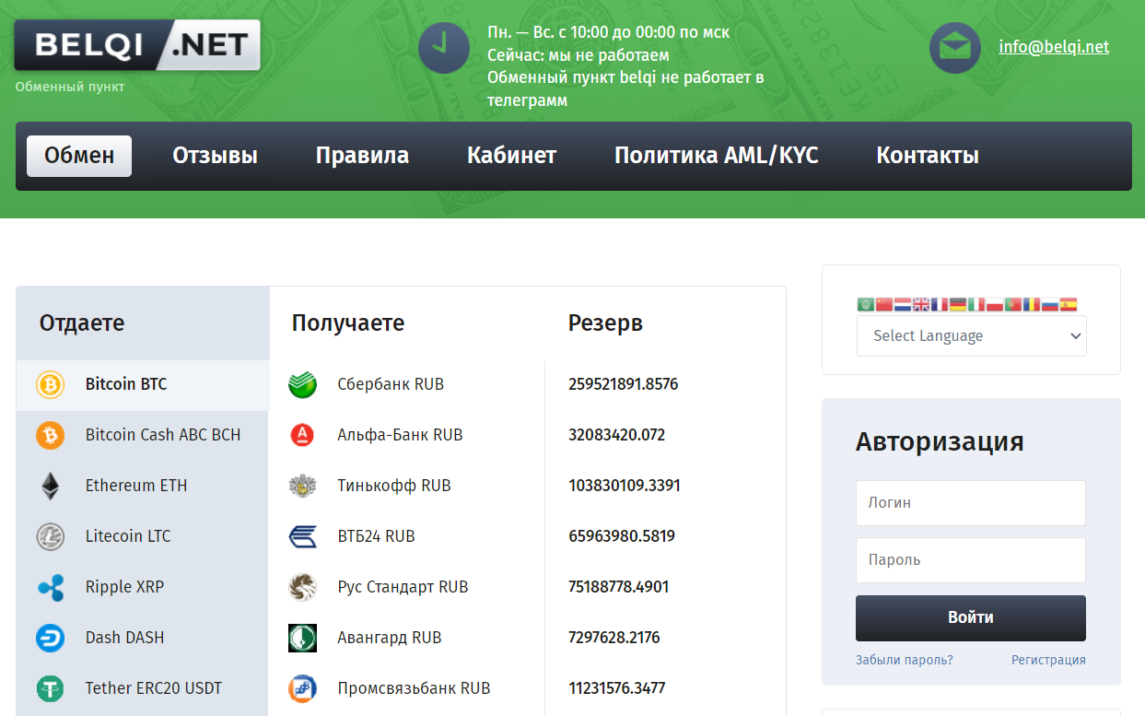Click the Сбербанк green logo icon

pos(302,384)
